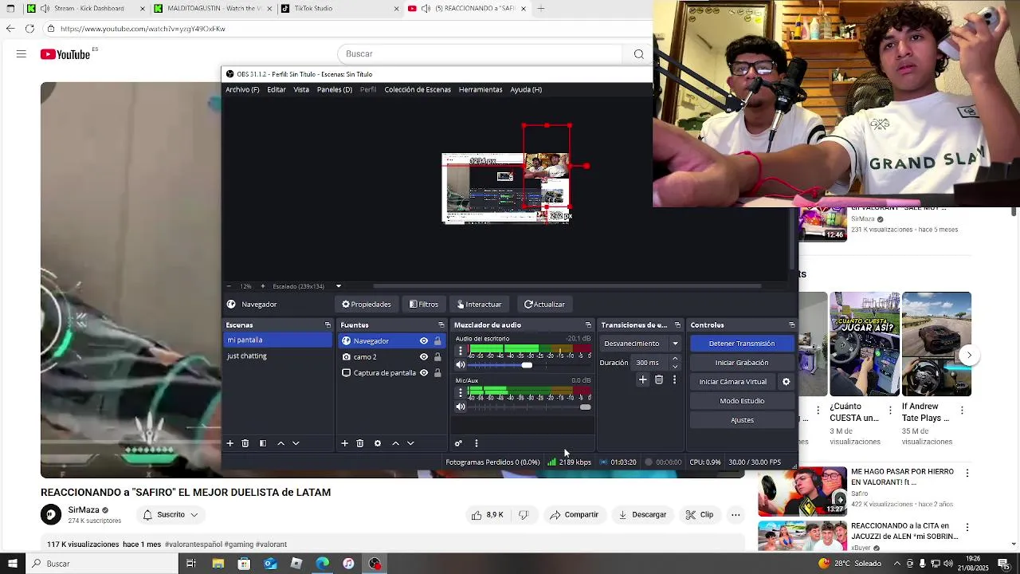This screenshot has height=574, width=1020.
Task: Open options for the If Andrew Tate Plays short
Action: [x=962, y=411]
